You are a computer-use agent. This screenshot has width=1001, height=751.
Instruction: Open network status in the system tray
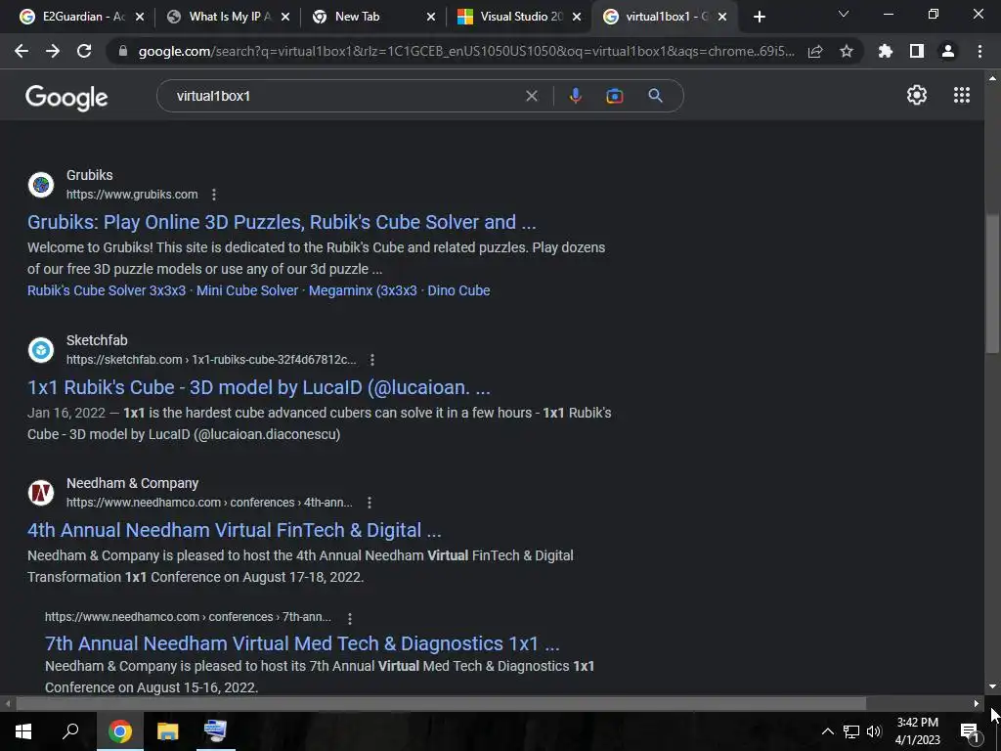851,731
